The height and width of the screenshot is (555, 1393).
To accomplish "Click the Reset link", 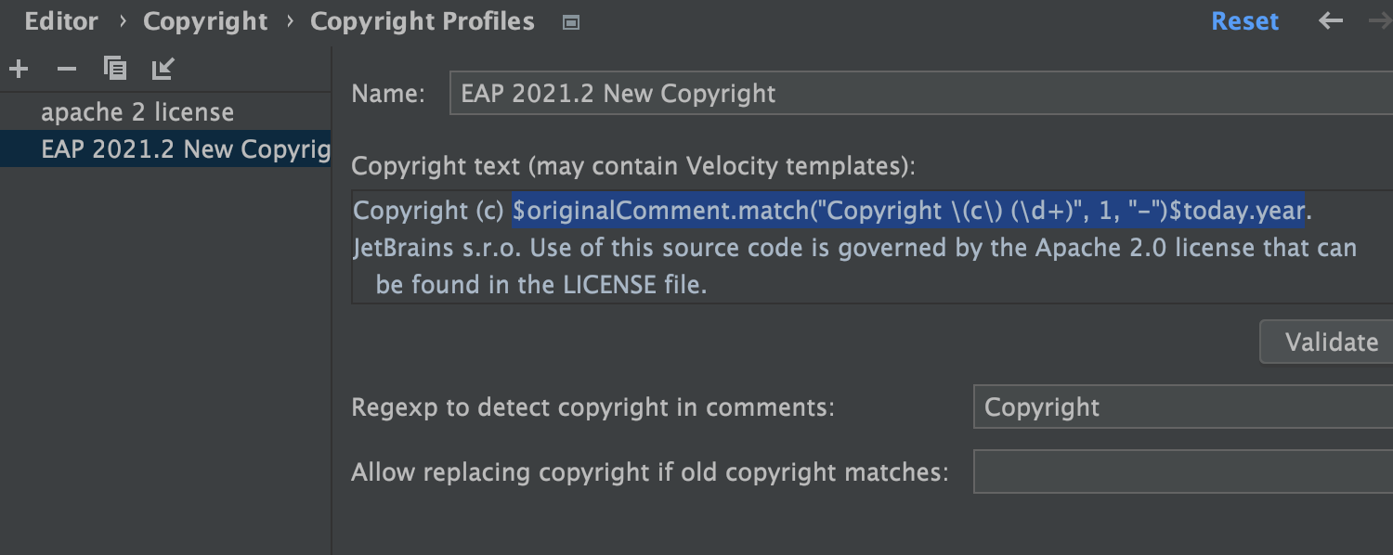I will pyautogui.click(x=1244, y=21).
